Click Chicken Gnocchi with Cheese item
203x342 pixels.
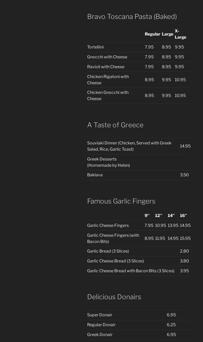coord(108,95)
